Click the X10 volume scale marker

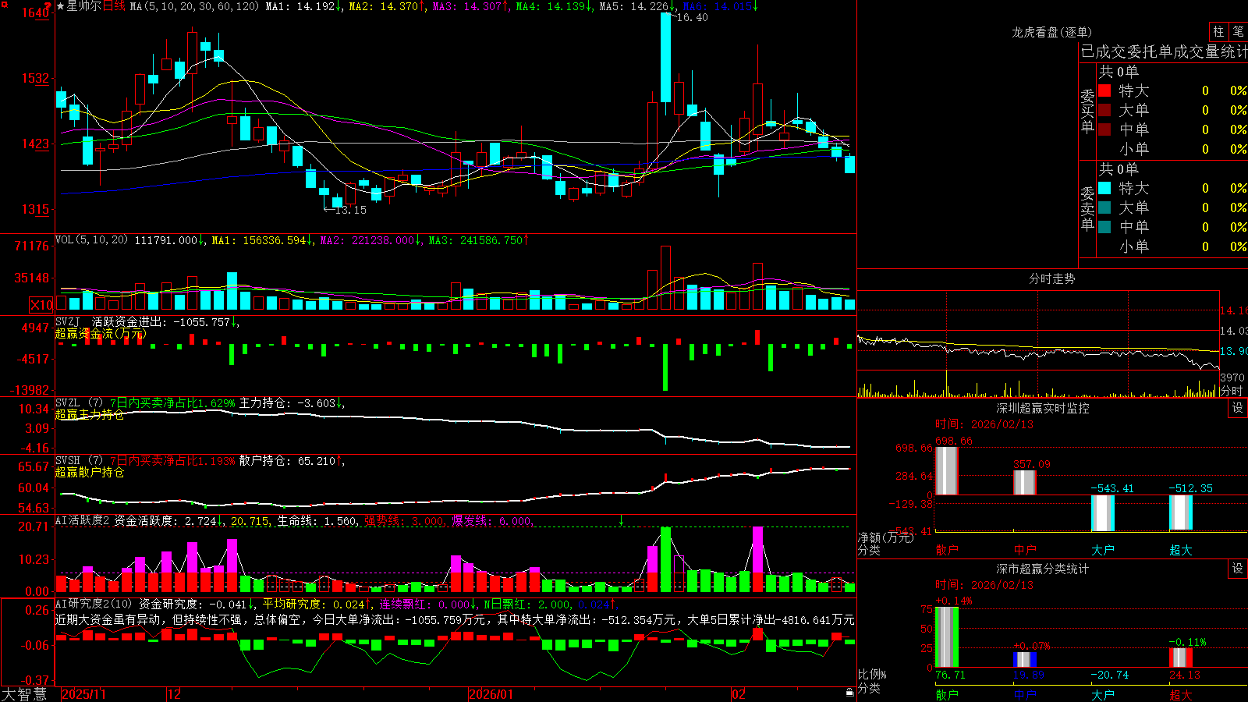pos(41,305)
